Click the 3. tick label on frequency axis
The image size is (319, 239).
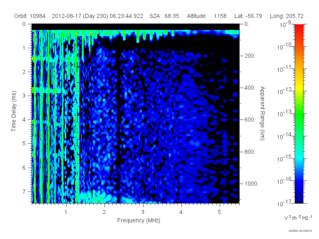click(x=144, y=212)
